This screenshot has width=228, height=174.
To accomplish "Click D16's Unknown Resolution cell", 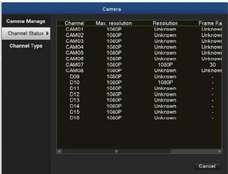I will tap(165, 118).
